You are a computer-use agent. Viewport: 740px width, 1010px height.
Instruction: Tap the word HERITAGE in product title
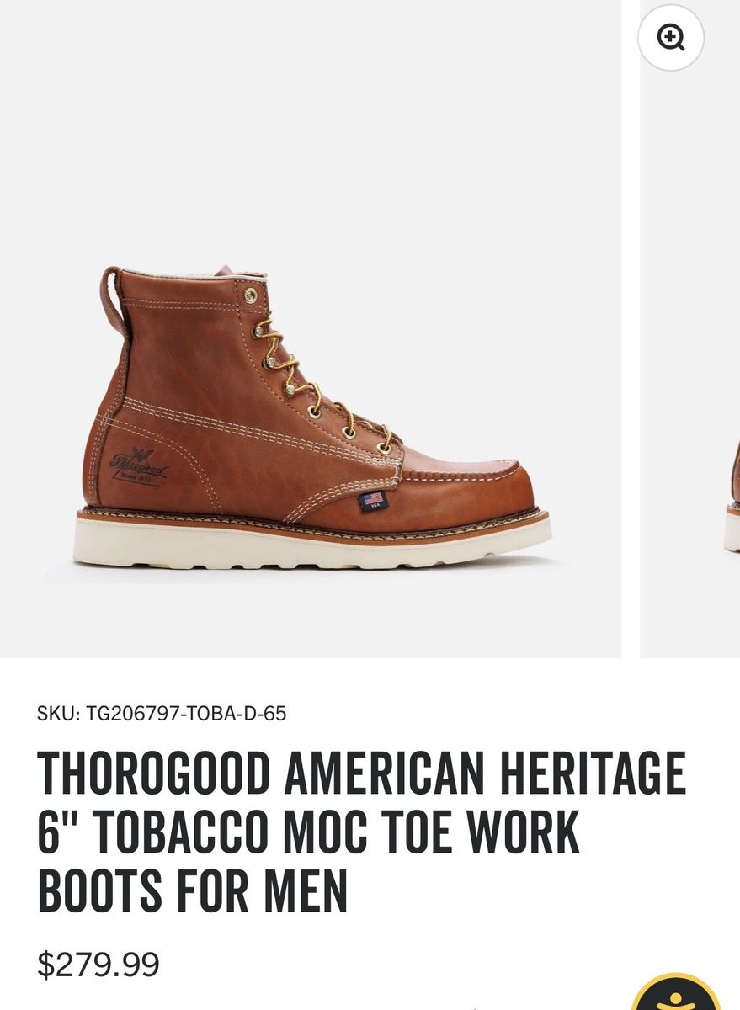(x=594, y=773)
